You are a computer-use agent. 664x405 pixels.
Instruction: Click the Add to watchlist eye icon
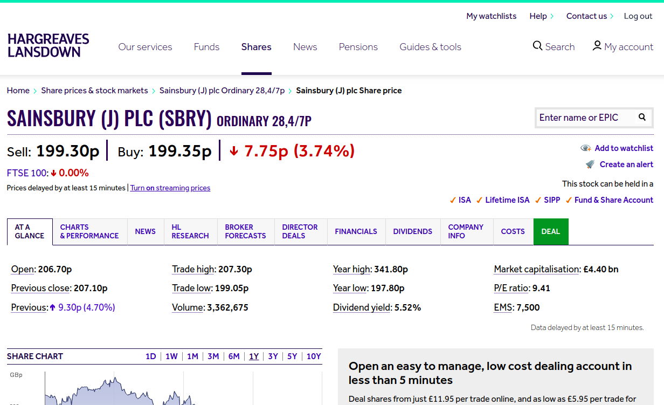coord(585,148)
